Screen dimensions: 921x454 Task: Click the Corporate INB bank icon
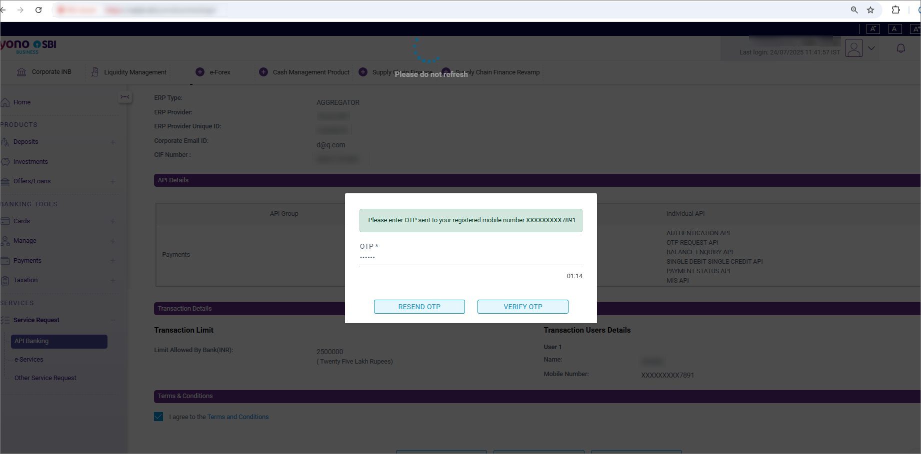tap(21, 72)
